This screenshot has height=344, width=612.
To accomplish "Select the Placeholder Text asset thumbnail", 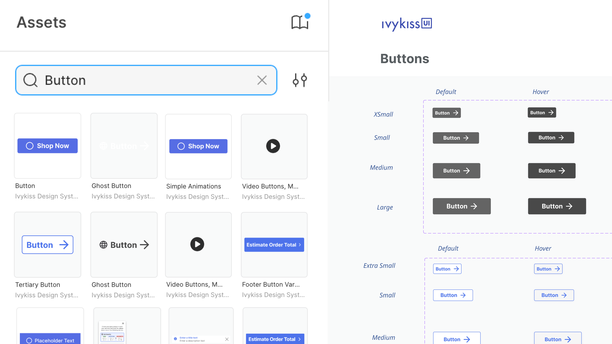I will coord(50,326).
